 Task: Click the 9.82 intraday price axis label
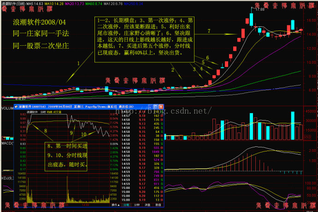23,115
